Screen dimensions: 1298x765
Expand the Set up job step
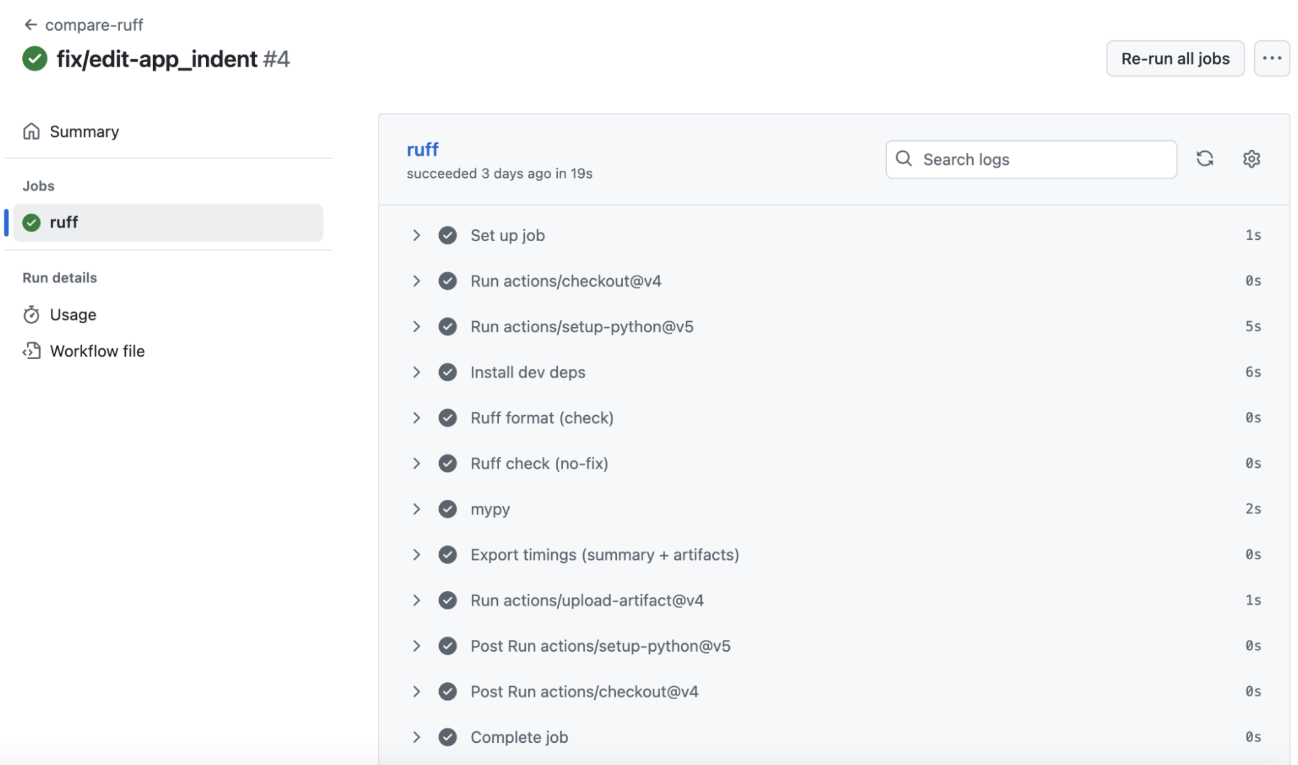click(x=416, y=235)
